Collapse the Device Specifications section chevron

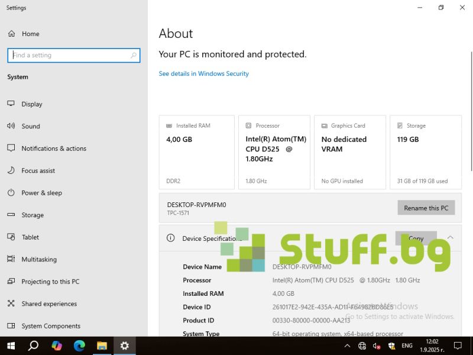pyautogui.click(x=450, y=238)
